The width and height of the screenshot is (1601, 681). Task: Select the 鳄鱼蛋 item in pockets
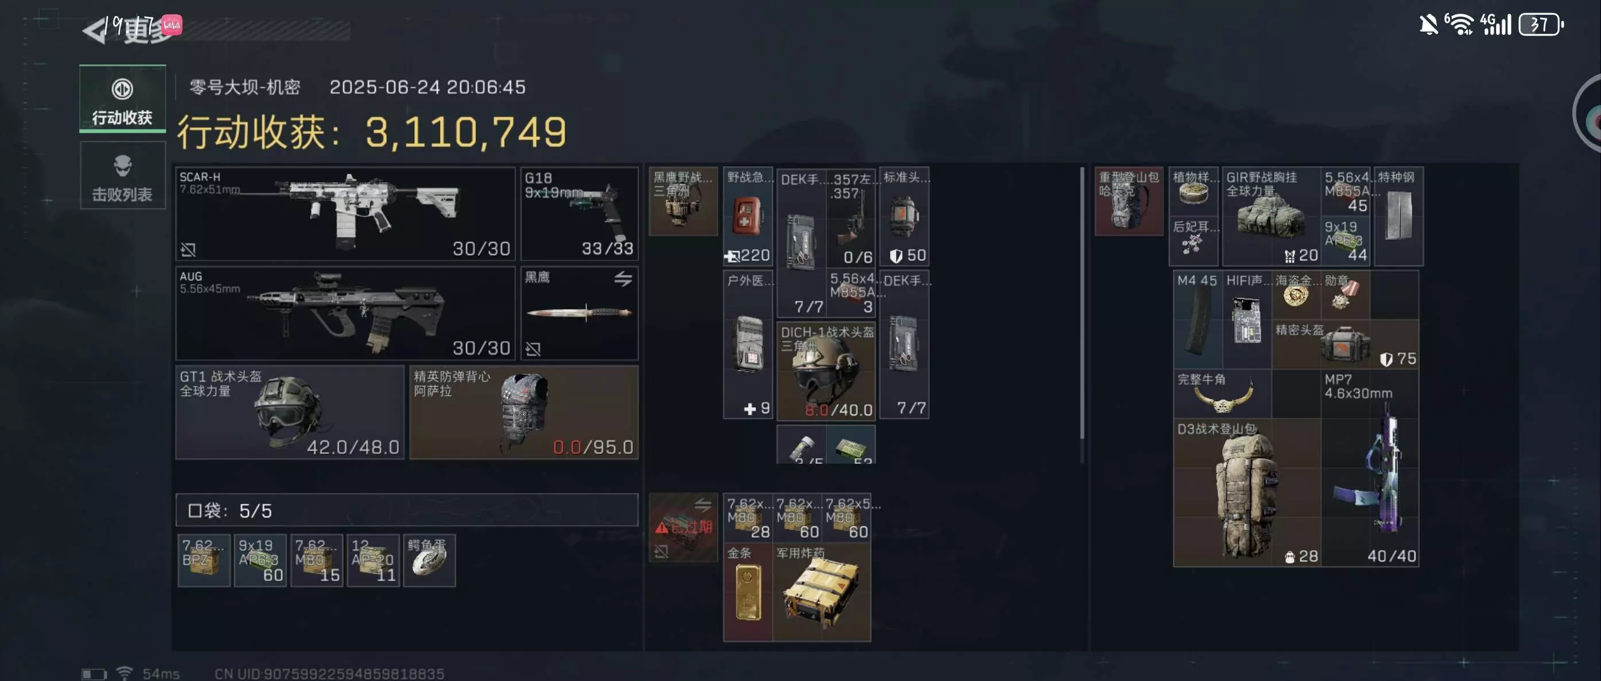[429, 560]
